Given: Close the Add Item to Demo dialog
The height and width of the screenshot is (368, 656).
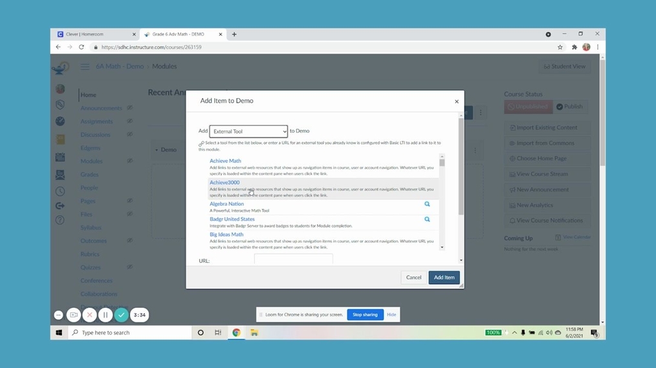Looking at the screenshot, I should (456, 101).
